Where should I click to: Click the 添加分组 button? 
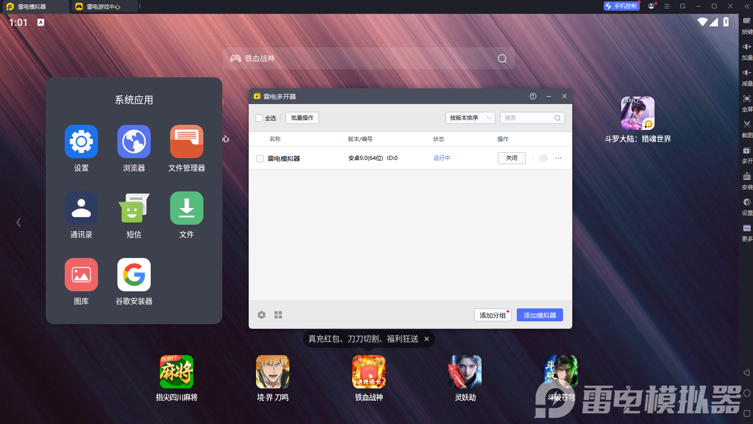point(493,315)
